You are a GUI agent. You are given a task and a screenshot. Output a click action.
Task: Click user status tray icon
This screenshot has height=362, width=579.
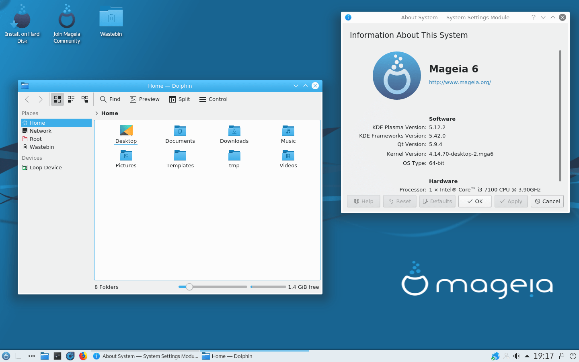click(506, 356)
